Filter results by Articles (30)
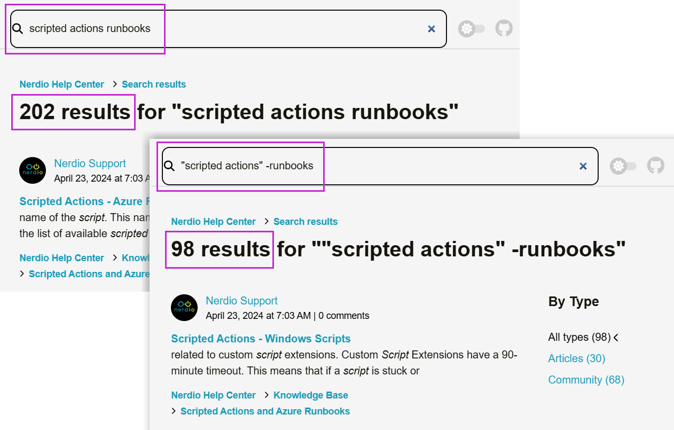The height and width of the screenshot is (430, 674). (x=577, y=358)
